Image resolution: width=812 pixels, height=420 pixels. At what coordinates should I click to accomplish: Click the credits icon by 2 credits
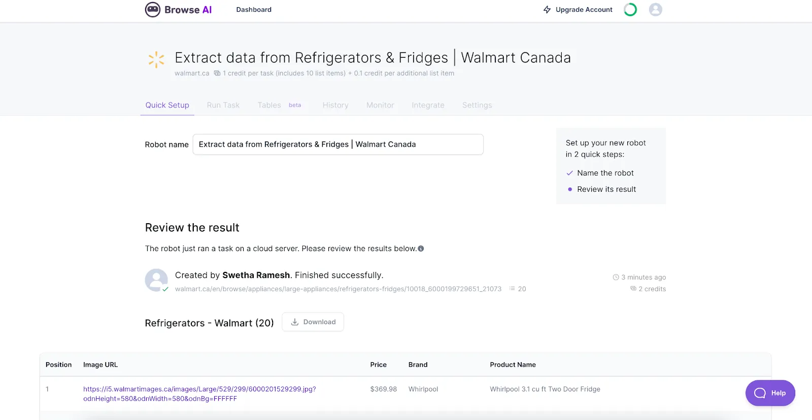633,289
